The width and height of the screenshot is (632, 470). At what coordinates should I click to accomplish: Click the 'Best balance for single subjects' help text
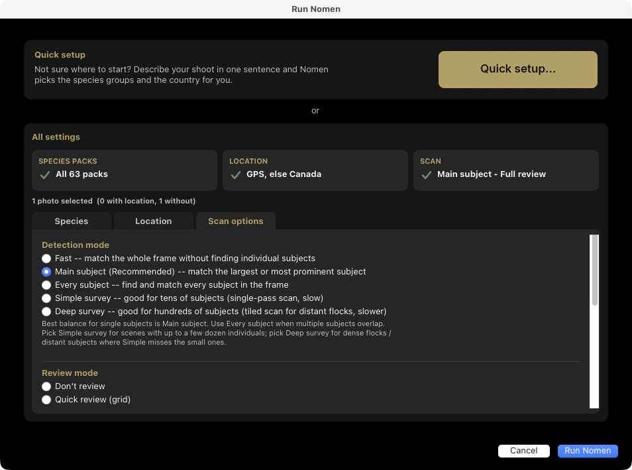(x=217, y=333)
